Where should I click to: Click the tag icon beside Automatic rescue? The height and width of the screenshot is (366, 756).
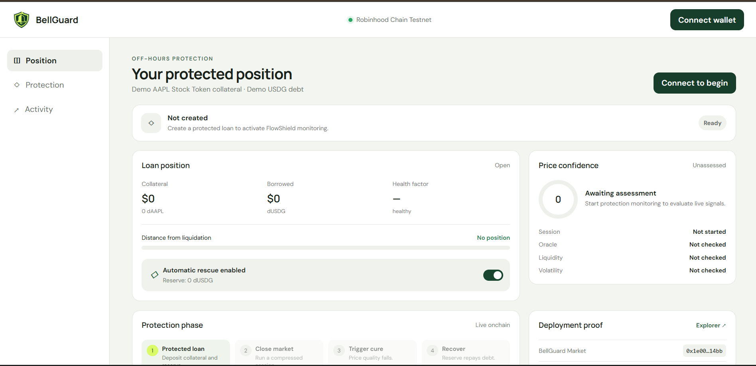tap(155, 275)
